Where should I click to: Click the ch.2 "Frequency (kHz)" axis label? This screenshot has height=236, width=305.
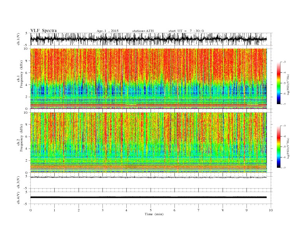coord(22,138)
